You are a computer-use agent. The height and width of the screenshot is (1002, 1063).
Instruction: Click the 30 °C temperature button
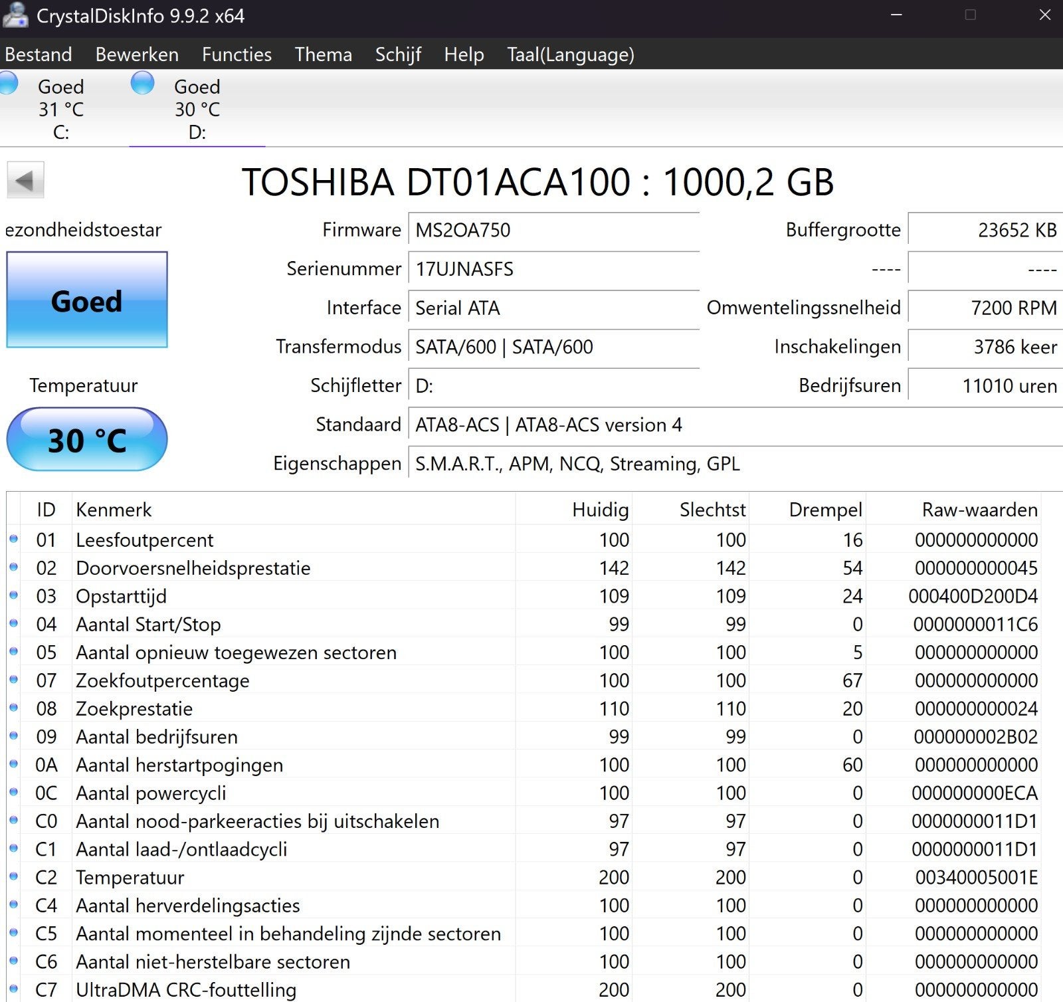[x=87, y=439]
